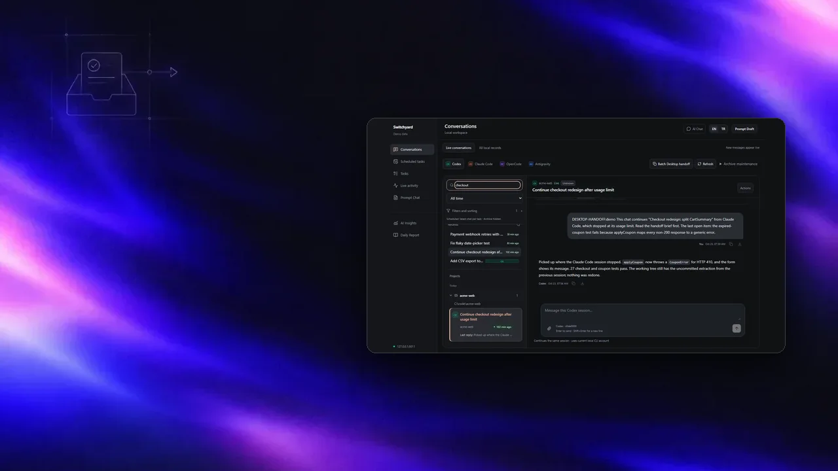
Task: Copy the user's DESKTOP-HANDOFF message
Action: (731, 244)
